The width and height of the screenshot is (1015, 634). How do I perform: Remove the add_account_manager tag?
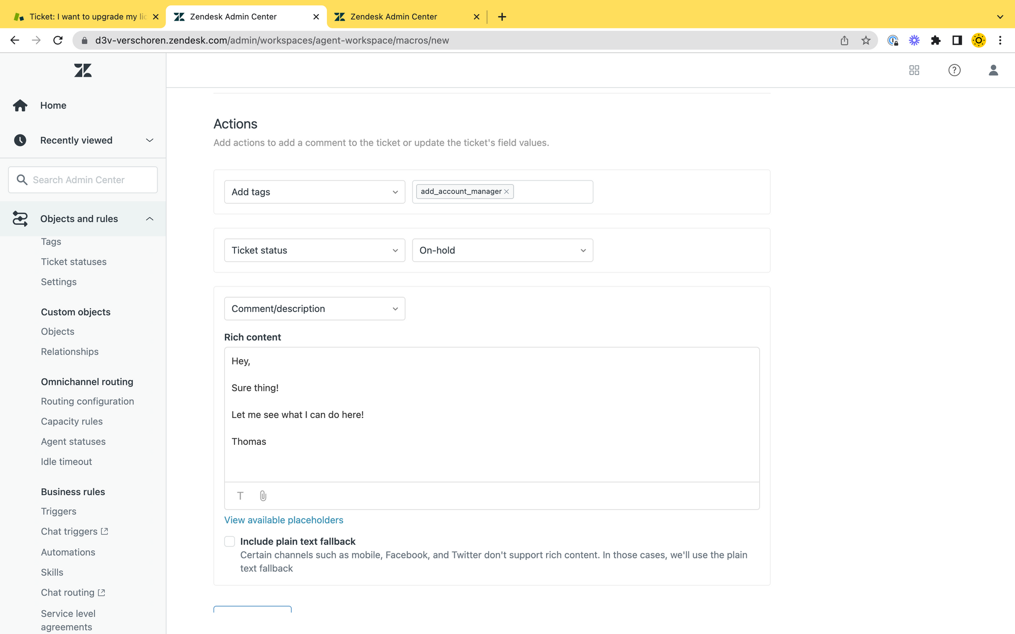(506, 192)
